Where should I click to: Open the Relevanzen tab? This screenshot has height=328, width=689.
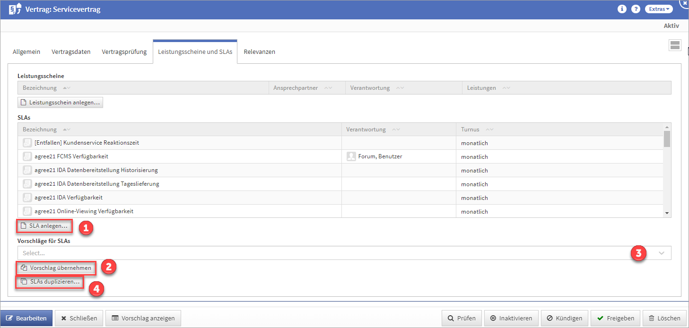259,52
